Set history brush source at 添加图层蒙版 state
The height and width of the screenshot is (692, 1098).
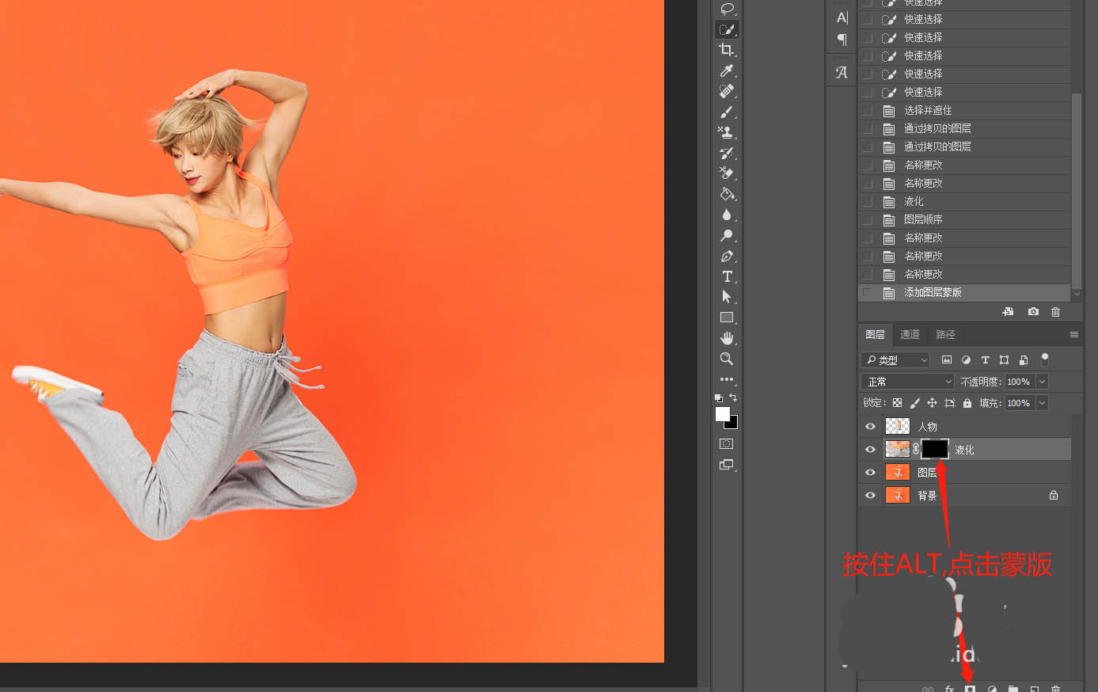[x=868, y=292]
